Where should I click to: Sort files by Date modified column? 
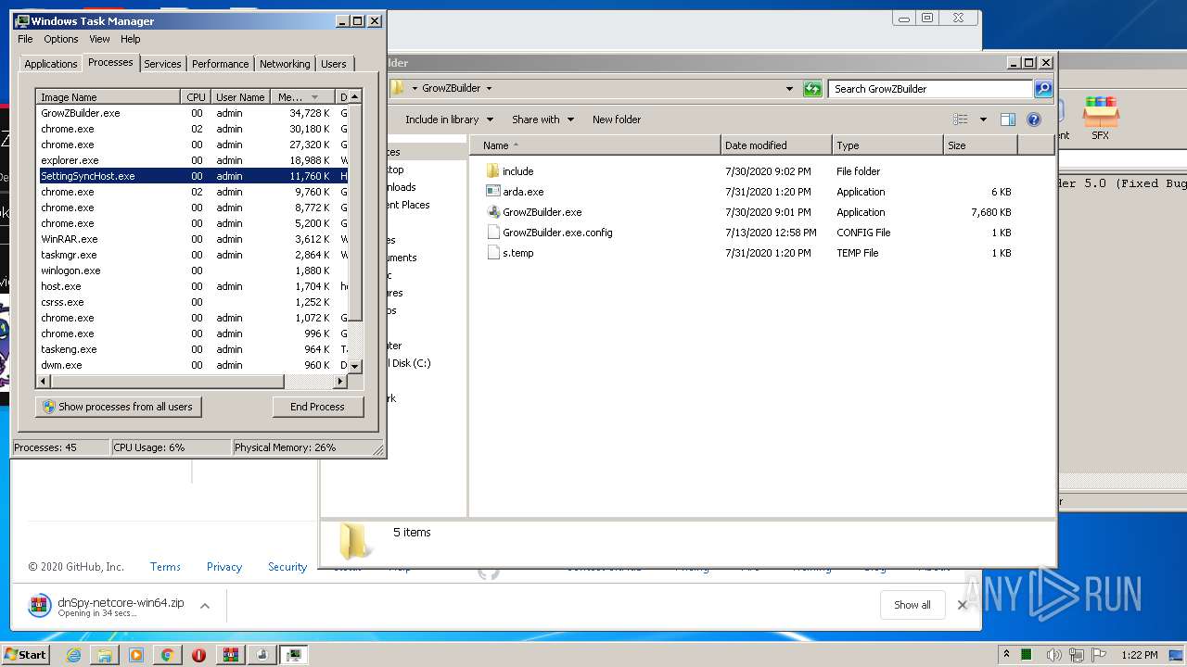click(776, 145)
